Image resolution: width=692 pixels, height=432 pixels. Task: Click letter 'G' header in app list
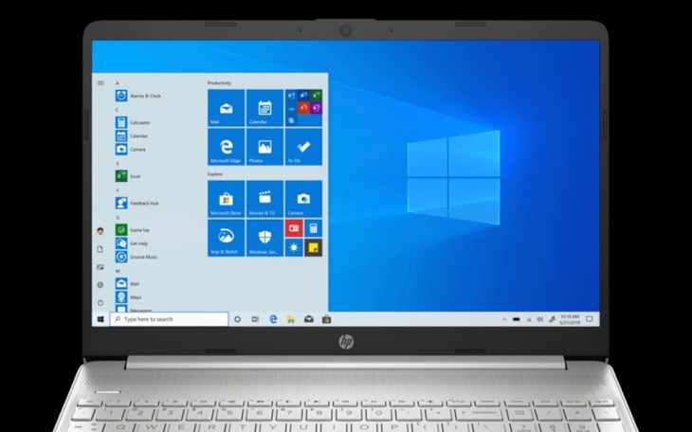coord(118,217)
